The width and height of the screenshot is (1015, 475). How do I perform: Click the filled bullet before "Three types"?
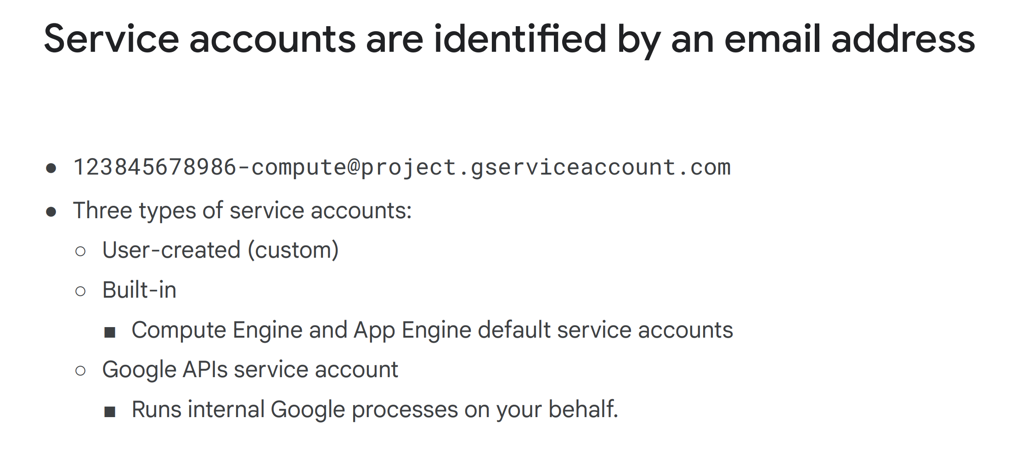[51, 212]
